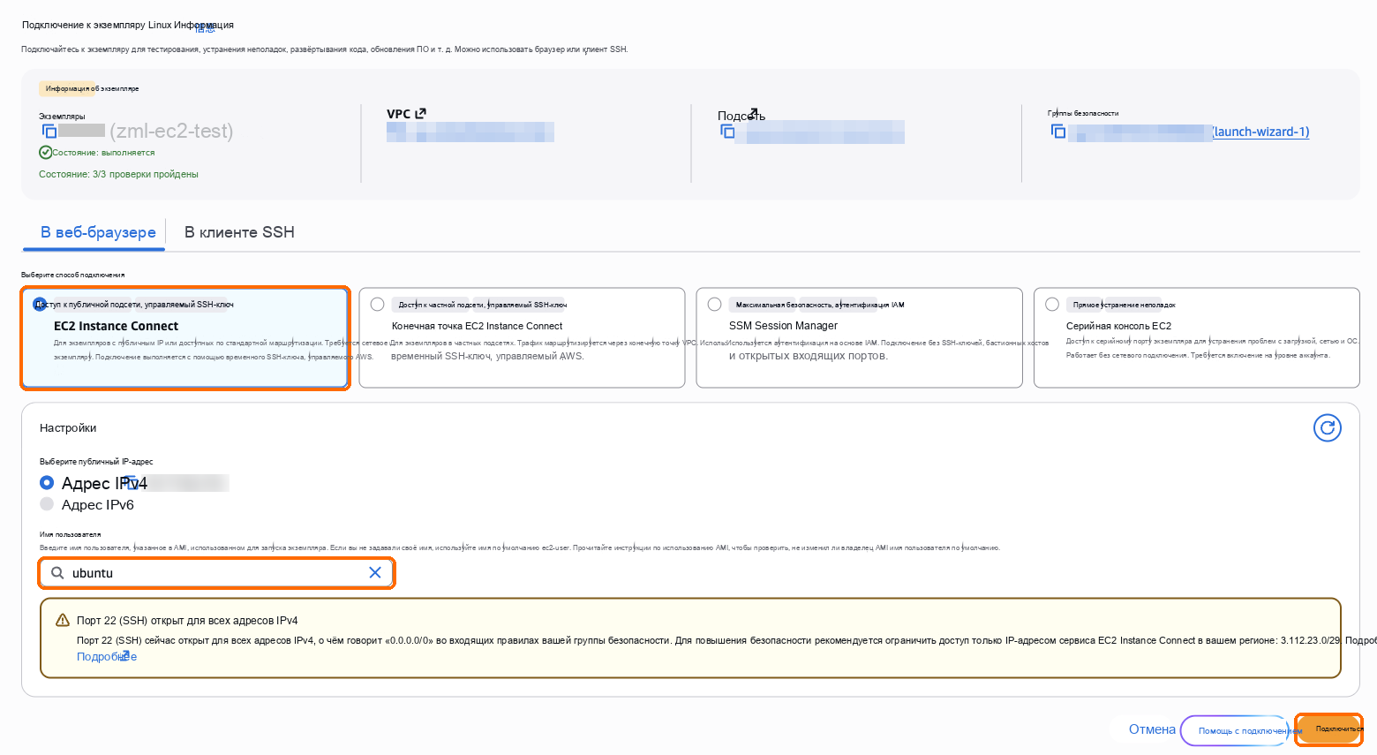The image size is (1377, 755).
Task: Click the Отмена button
Action: pyautogui.click(x=1152, y=729)
